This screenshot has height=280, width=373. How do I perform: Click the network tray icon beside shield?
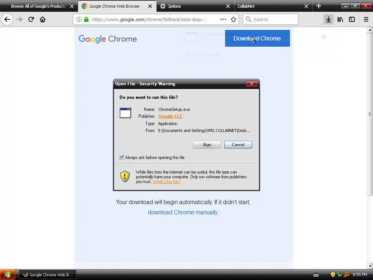point(339,275)
